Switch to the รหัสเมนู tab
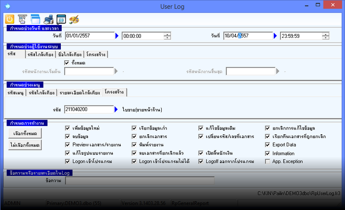 tap(16, 93)
